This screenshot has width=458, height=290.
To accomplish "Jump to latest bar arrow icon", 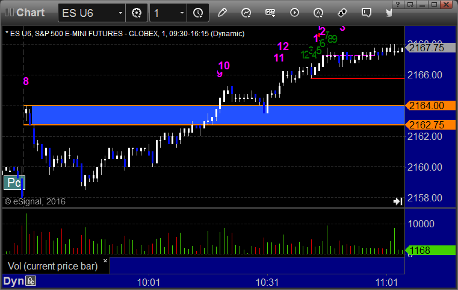I will (x=398, y=201).
